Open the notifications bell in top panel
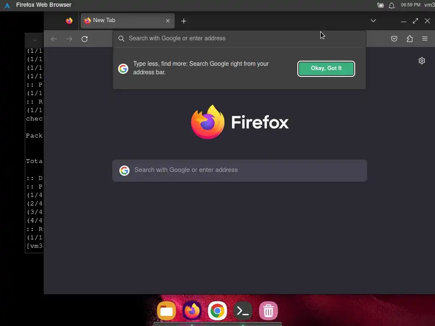Screen dimensions: 435x326 coord(391,5)
